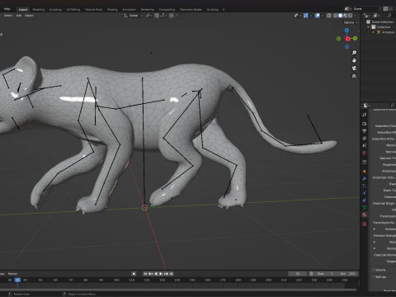Open the pivot point dropdown
This screenshot has width=396, height=297.
pos(148,16)
